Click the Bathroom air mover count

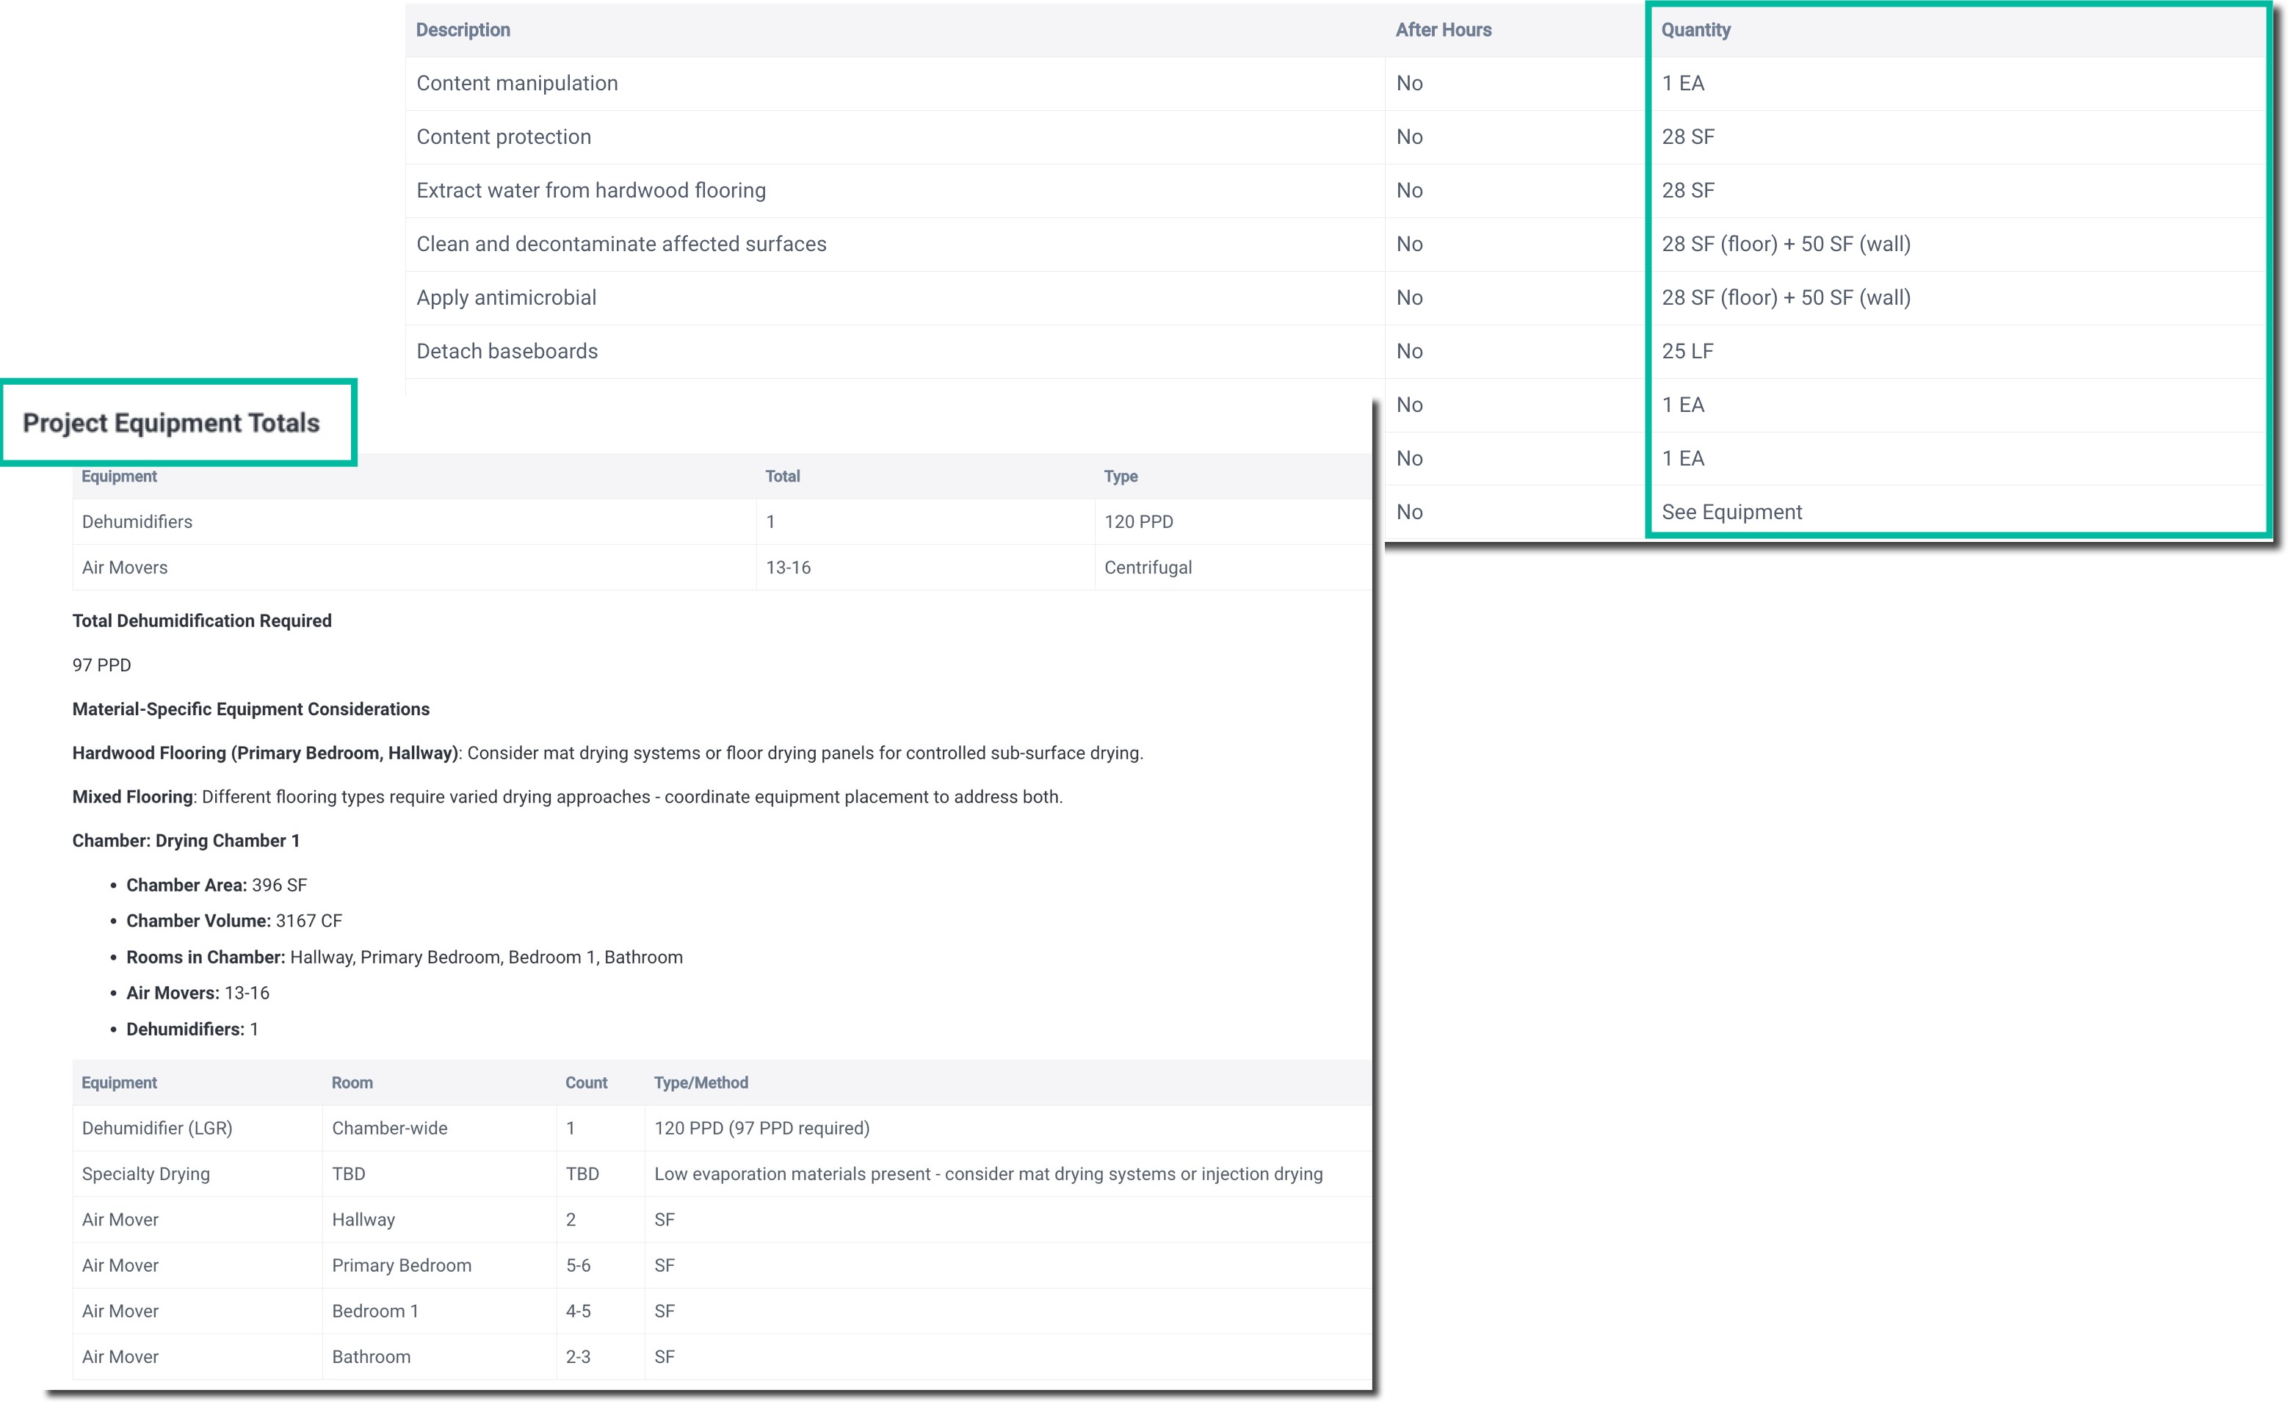pyautogui.click(x=578, y=1357)
